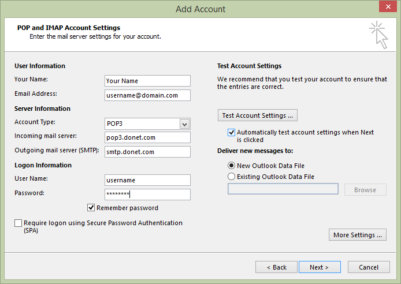401x284 pixels.
Task: Click the 'Server Information' section heading
Action: 42,109
